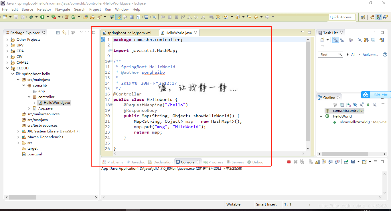This screenshot has height=211, width=391.
Task: Click the Next Annotation toolbar icon
Action: (x=226, y=17)
